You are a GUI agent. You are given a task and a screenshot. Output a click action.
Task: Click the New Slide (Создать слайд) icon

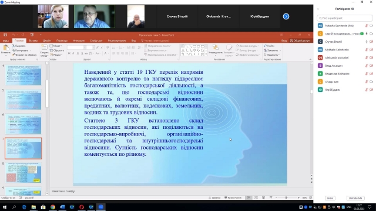(44, 47)
